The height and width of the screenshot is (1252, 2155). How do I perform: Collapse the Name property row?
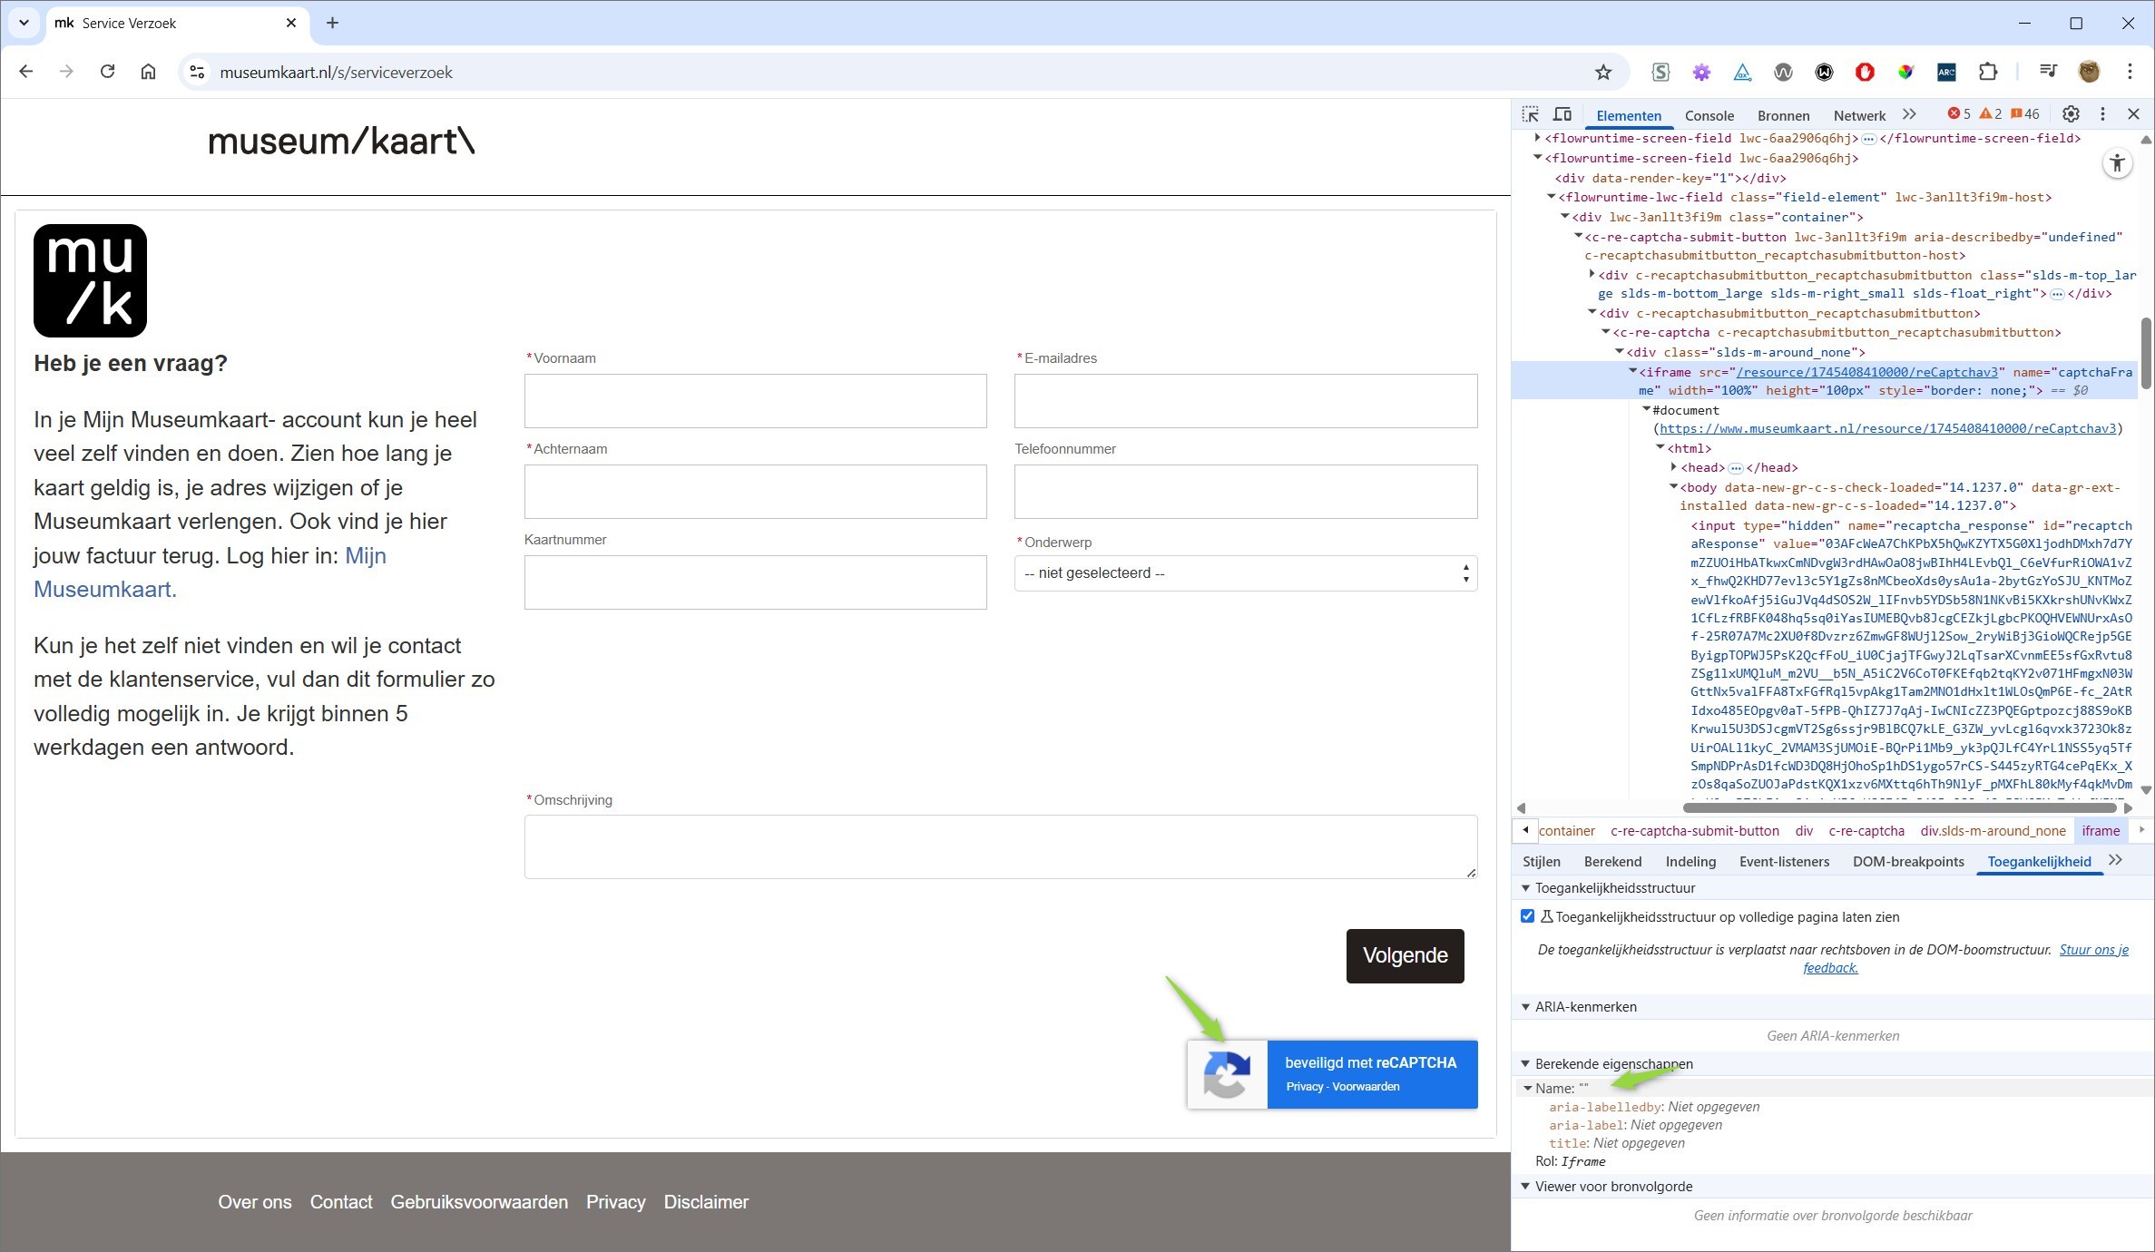tap(1528, 1089)
